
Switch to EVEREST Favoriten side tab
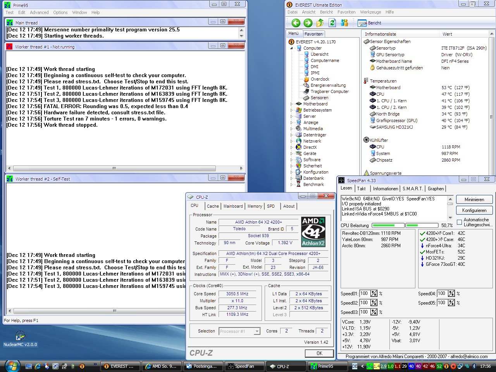[313, 34]
